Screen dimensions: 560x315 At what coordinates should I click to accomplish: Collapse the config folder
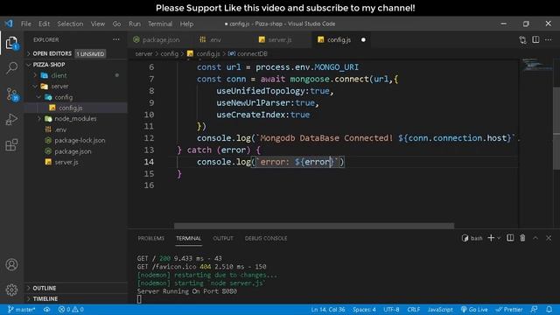(76, 97)
